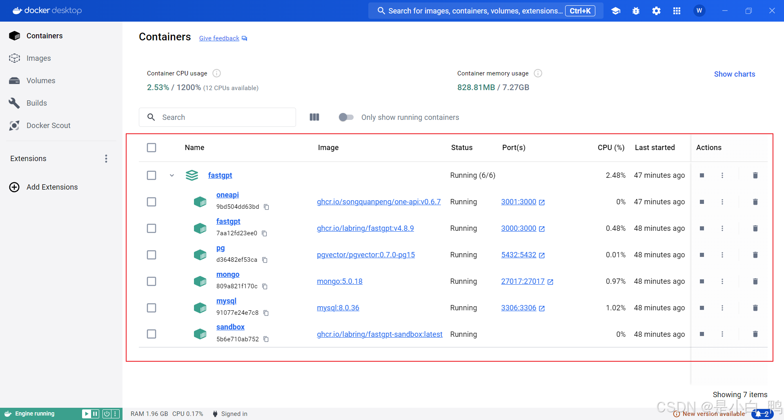
Task: Open the notifications bell badge
Action: pyautogui.click(x=762, y=414)
